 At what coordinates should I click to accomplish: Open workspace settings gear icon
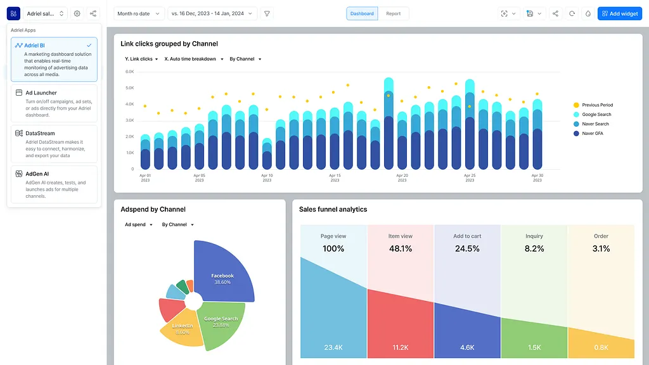[x=77, y=13]
